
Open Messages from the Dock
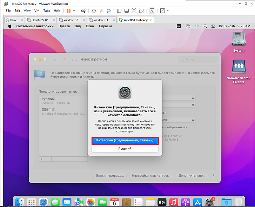point(55,202)
